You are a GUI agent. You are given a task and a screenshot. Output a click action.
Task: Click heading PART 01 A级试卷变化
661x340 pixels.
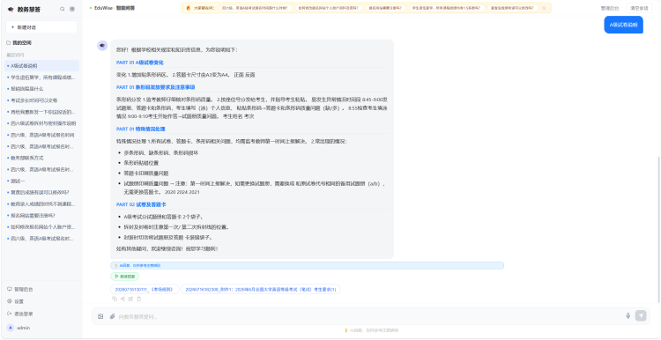[140, 63]
